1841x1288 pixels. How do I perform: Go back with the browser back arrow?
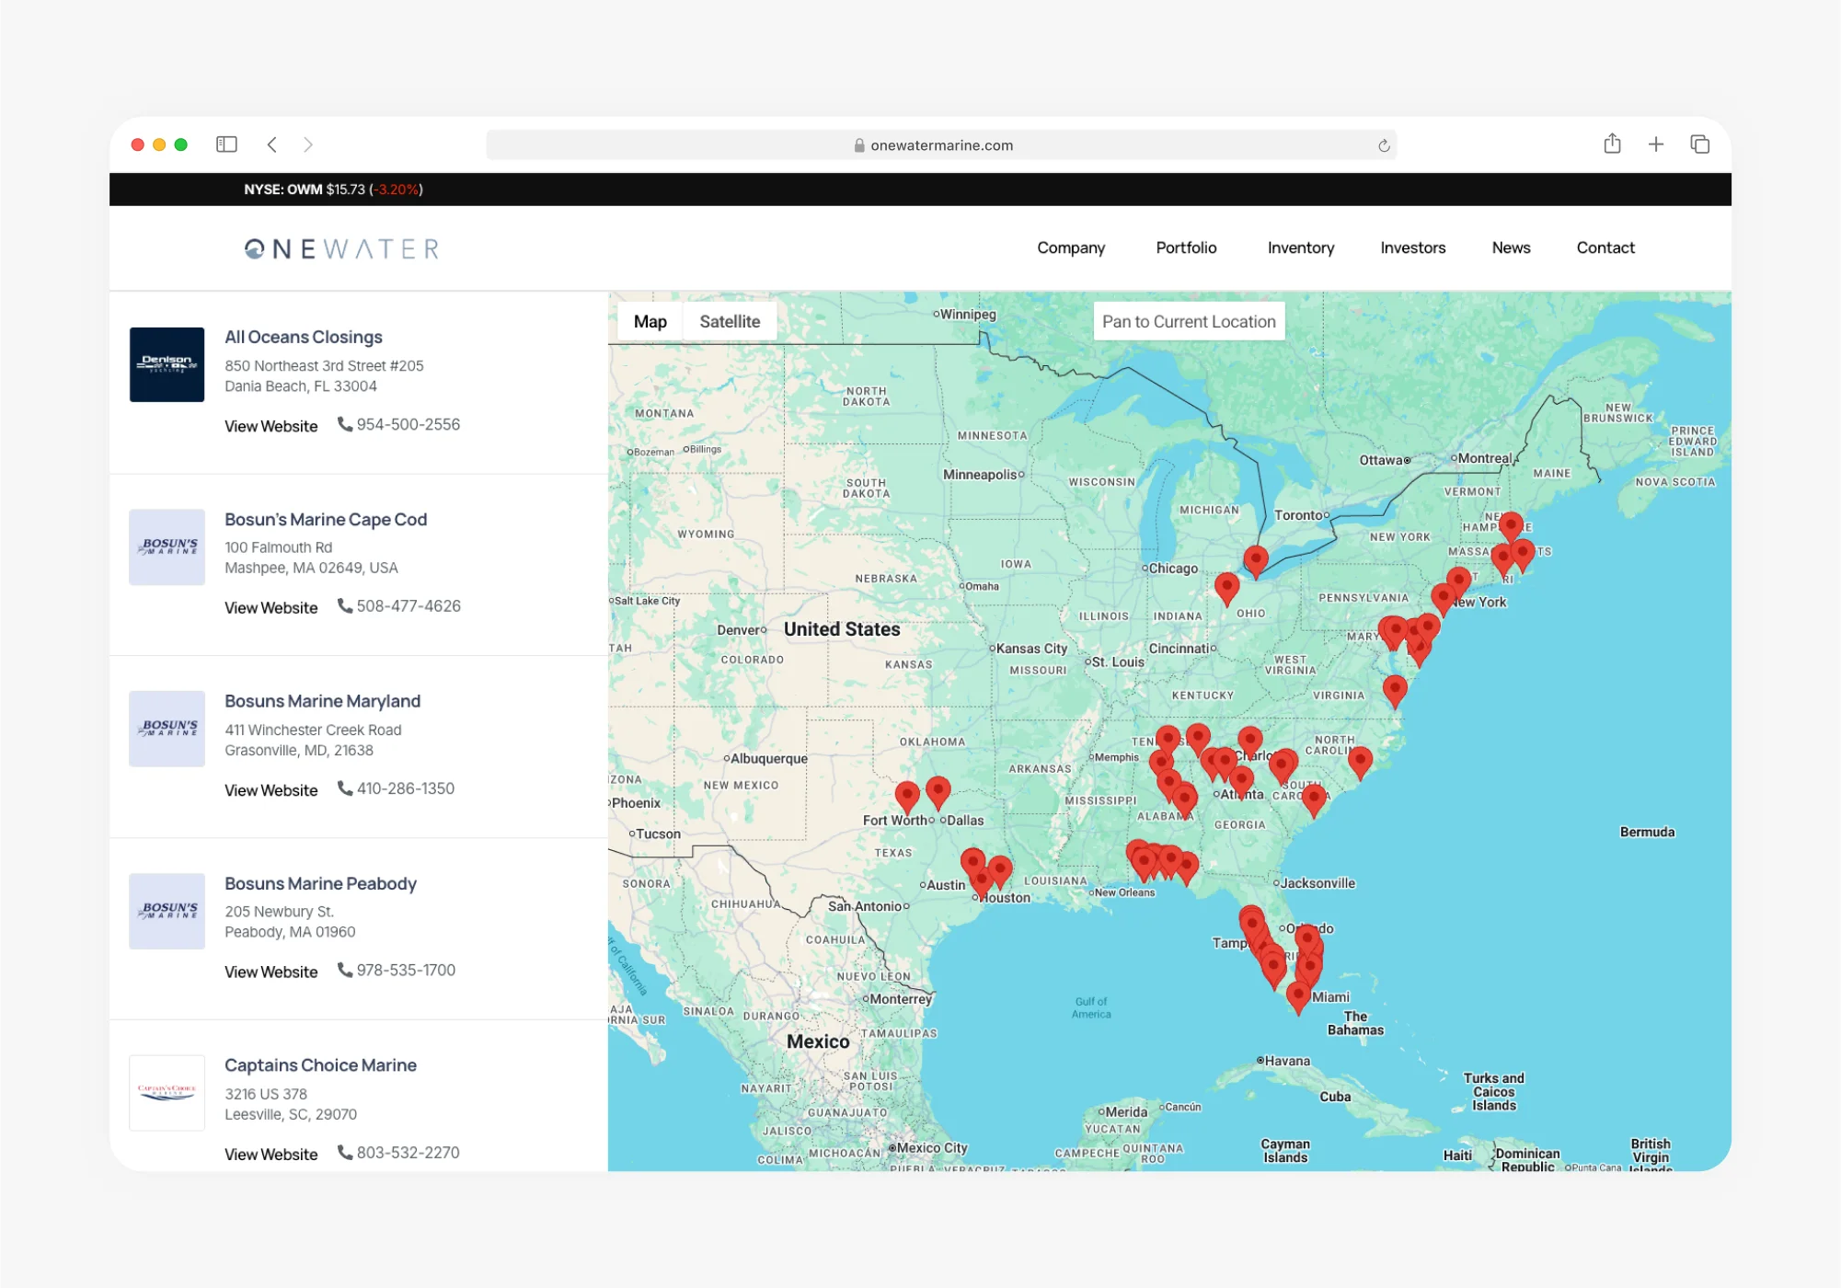pyautogui.click(x=272, y=144)
